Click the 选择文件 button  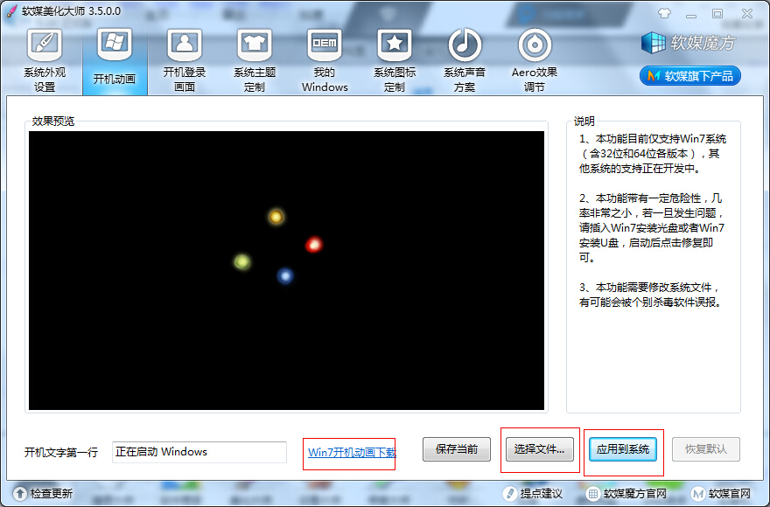coord(540,448)
